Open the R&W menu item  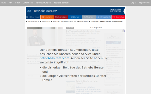coord(4,3)
